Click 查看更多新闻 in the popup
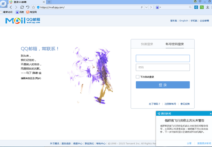 click(x=204, y=143)
